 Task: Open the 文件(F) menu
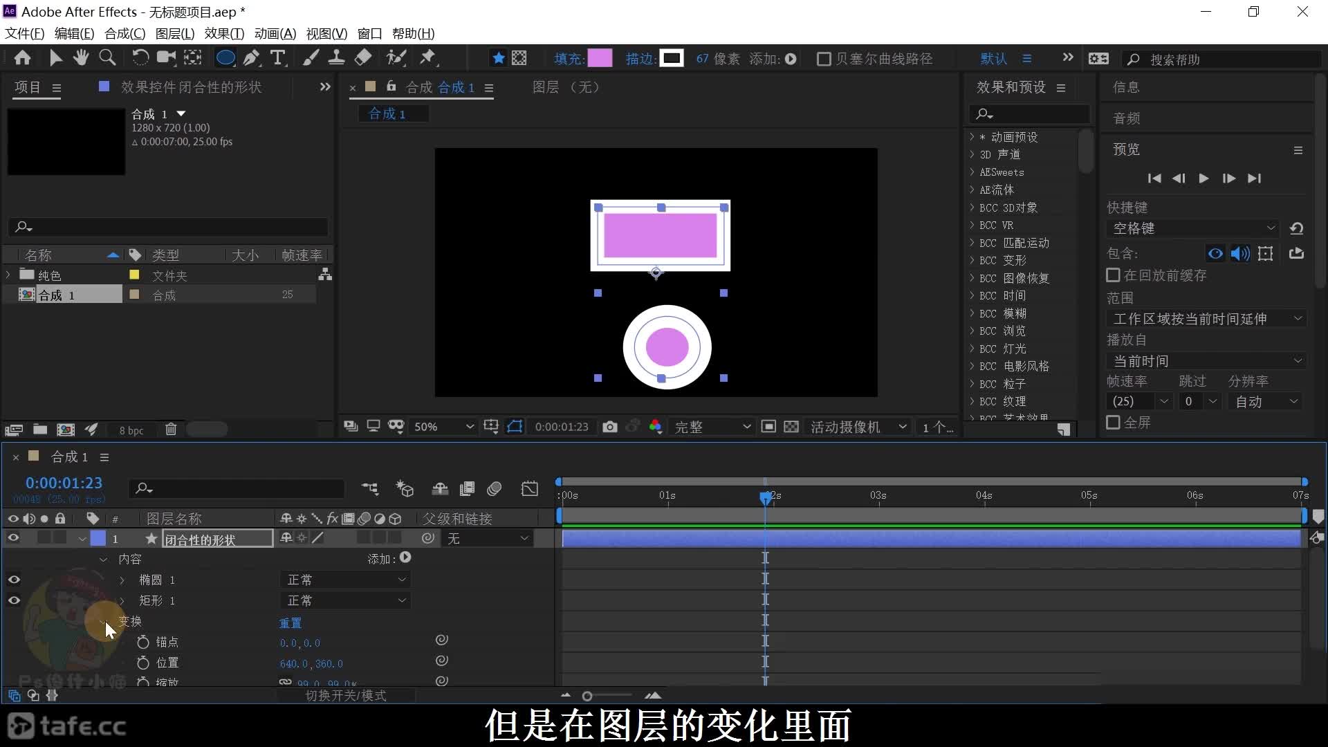pyautogui.click(x=25, y=33)
